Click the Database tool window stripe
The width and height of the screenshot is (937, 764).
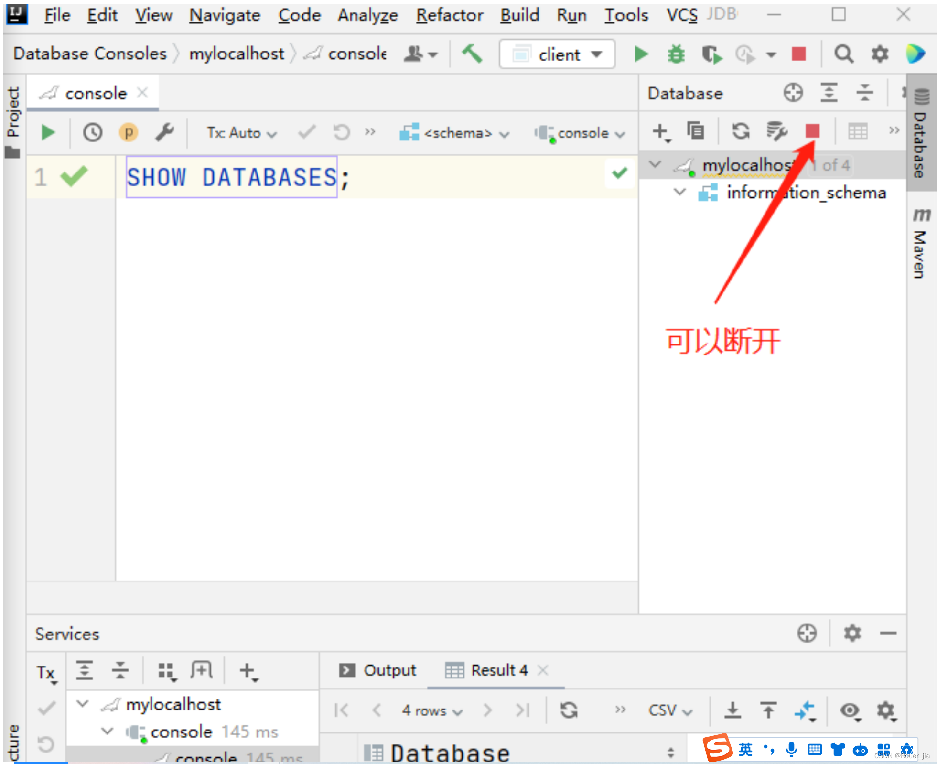click(x=921, y=133)
